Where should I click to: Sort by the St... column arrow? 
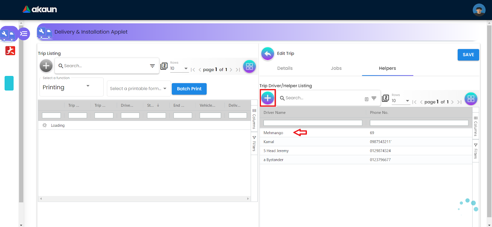158,105
